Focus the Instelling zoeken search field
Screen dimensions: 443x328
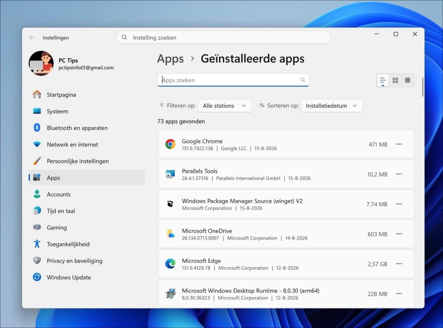(x=223, y=38)
